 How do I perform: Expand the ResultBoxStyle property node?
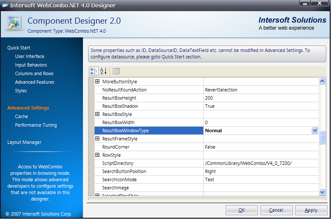click(x=98, y=114)
